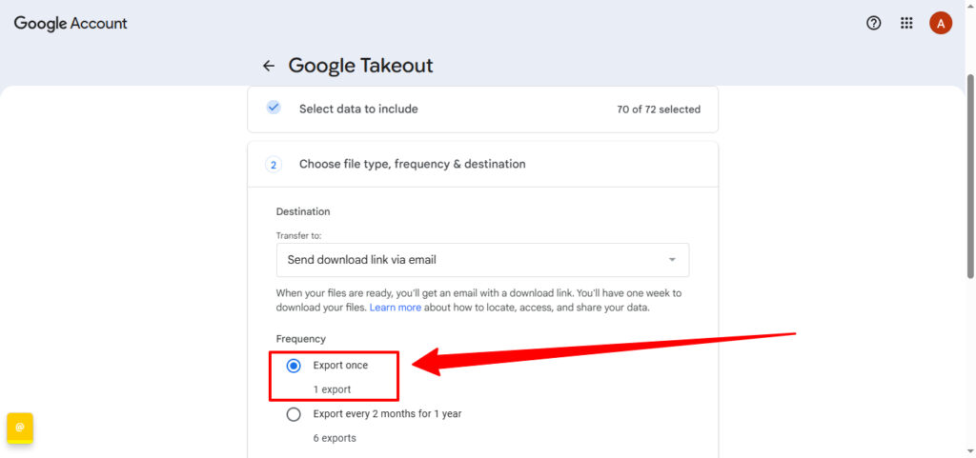Expand the 'Select data to include' step
This screenshot has width=976, height=458.
(x=358, y=109)
